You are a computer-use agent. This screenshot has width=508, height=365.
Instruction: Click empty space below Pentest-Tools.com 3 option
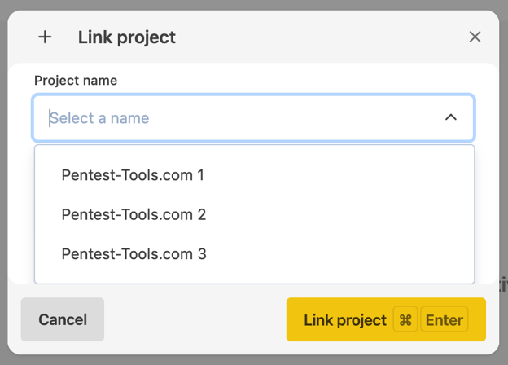[254, 278]
